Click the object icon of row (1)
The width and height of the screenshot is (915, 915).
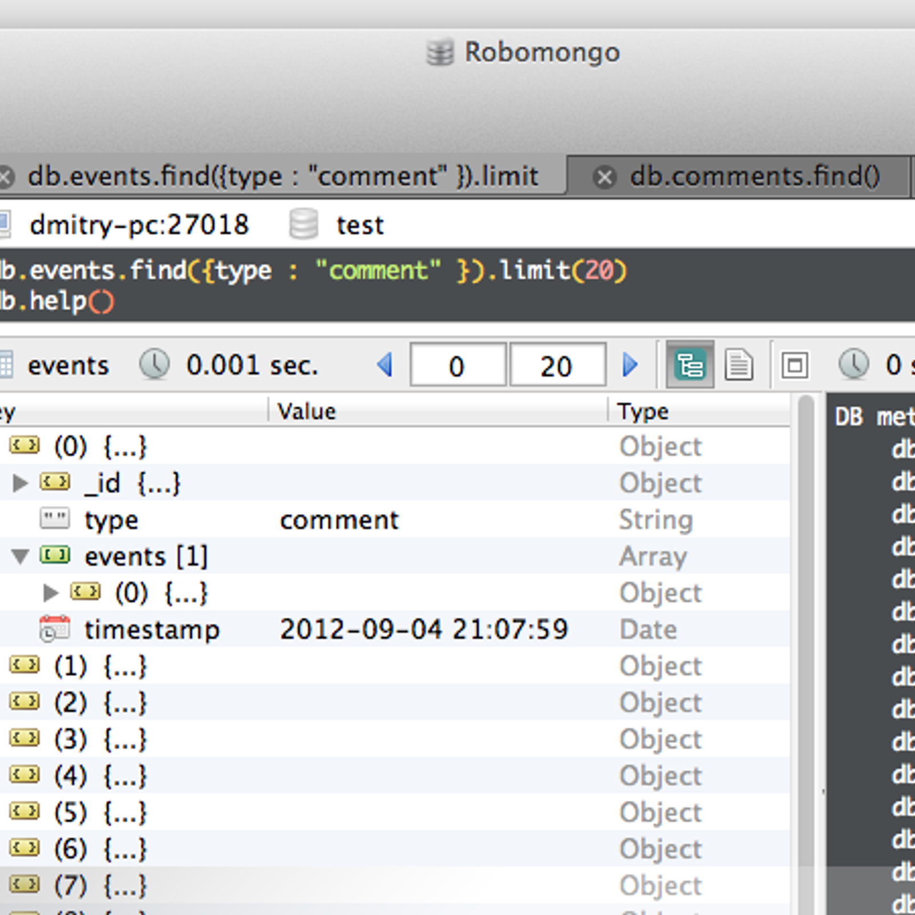(x=25, y=665)
